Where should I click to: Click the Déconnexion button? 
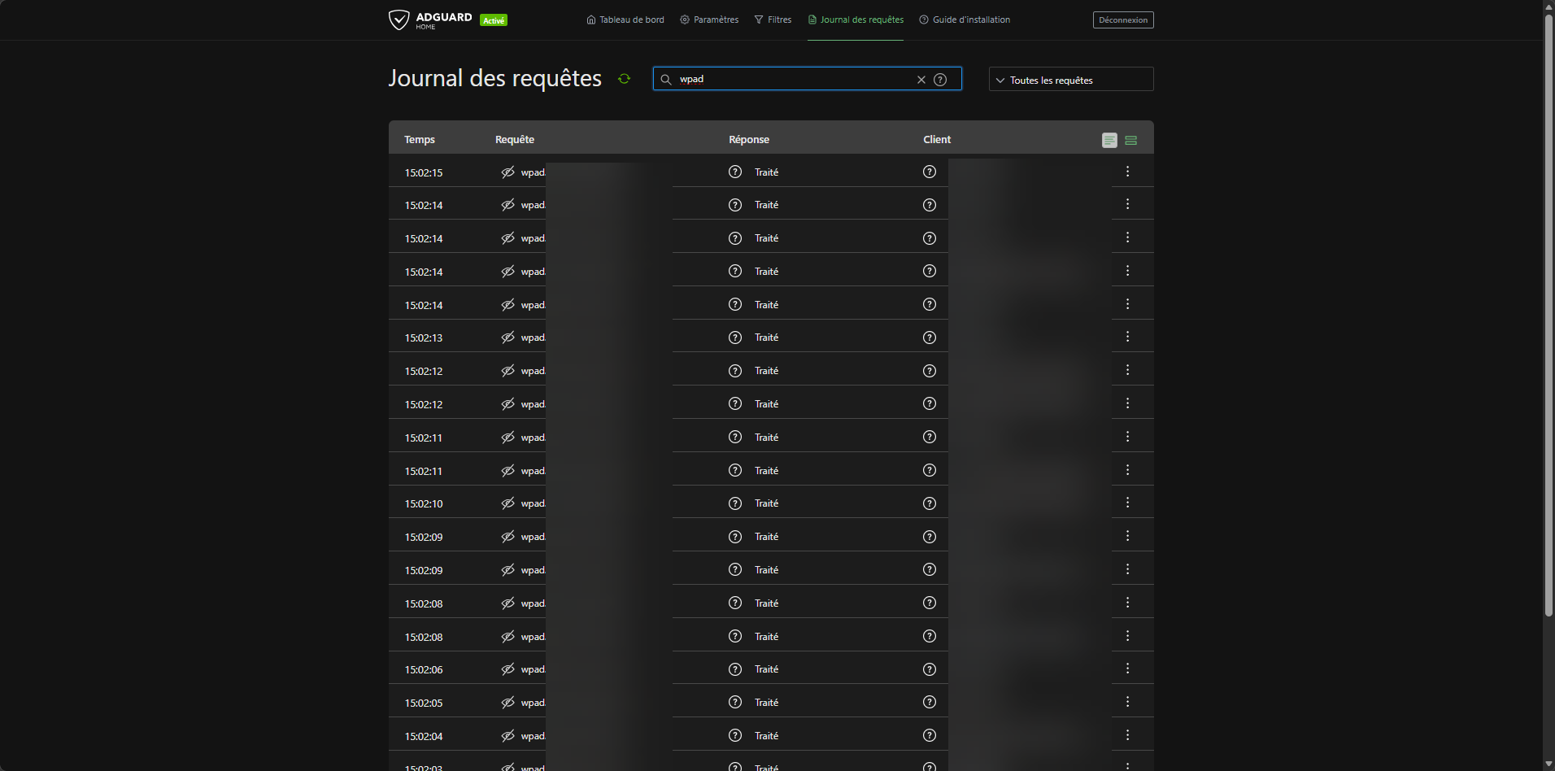point(1123,20)
